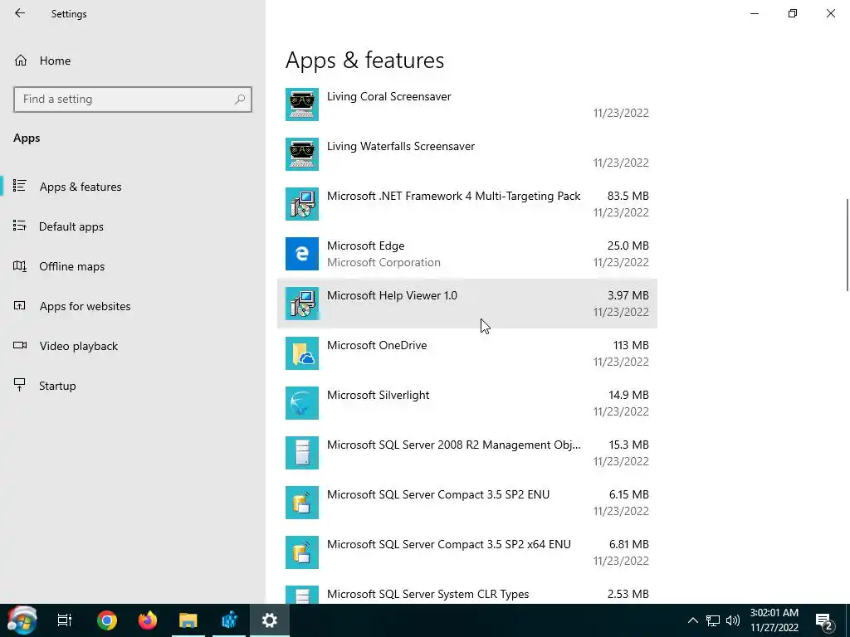Viewport: 850px width, 637px height.
Task: Select the Microsoft Silverlight entry name
Action: click(x=378, y=396)
